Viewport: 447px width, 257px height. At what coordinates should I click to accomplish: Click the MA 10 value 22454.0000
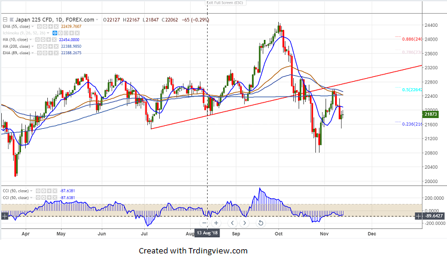[69, 40]
